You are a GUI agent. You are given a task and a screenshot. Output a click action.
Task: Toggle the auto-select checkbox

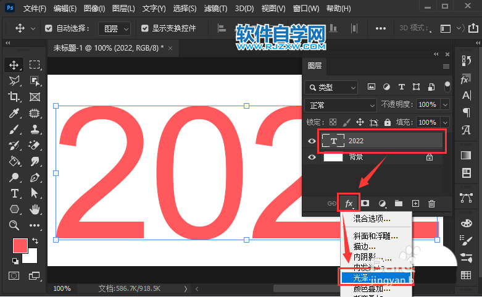coord(49,28)
